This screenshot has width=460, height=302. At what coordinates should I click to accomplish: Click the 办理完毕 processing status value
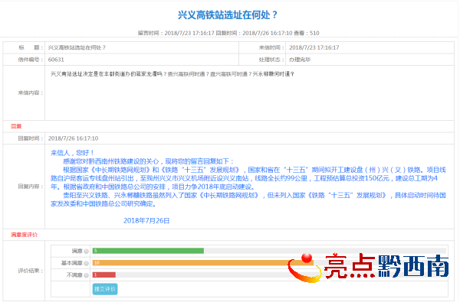300,60
